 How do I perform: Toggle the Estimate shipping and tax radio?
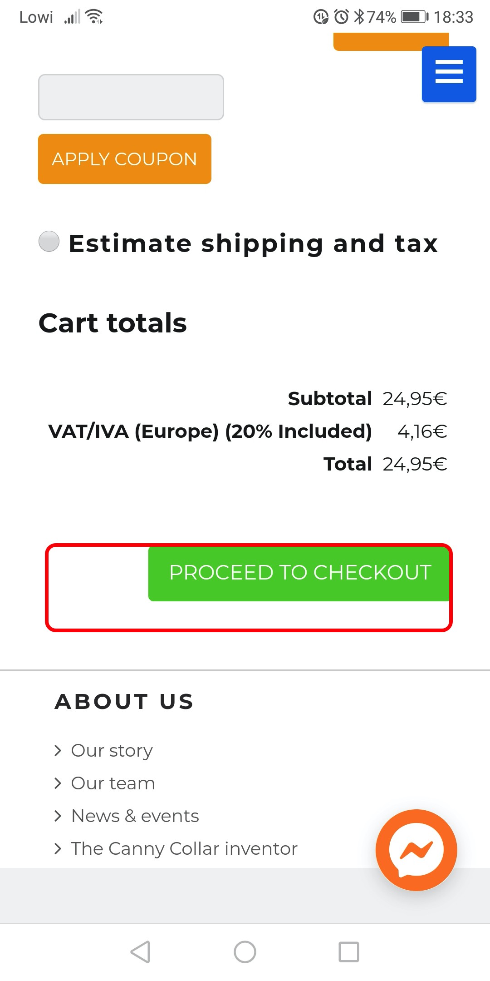[x=49, y=241]
